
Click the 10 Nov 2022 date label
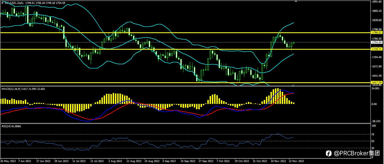(x=278, y=162)
